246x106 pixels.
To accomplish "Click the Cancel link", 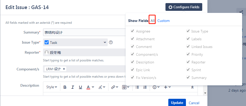I will click(x=194, y=103).
